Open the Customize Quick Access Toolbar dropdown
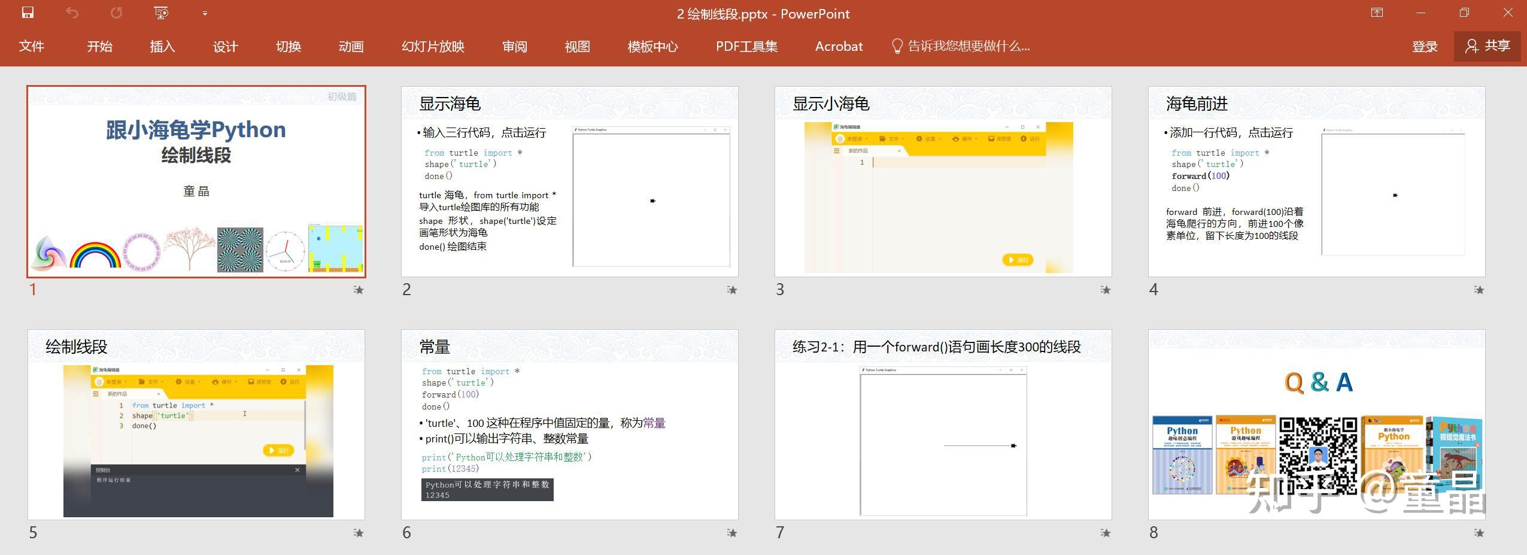The width and height of the screenshot is (1527, 555). coord(204,13)
